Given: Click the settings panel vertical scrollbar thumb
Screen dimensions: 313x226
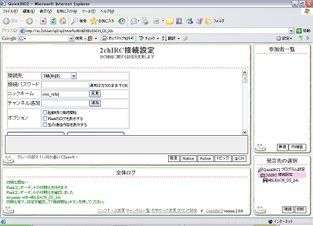Looking at the screenshot, I should click(245, 79).
